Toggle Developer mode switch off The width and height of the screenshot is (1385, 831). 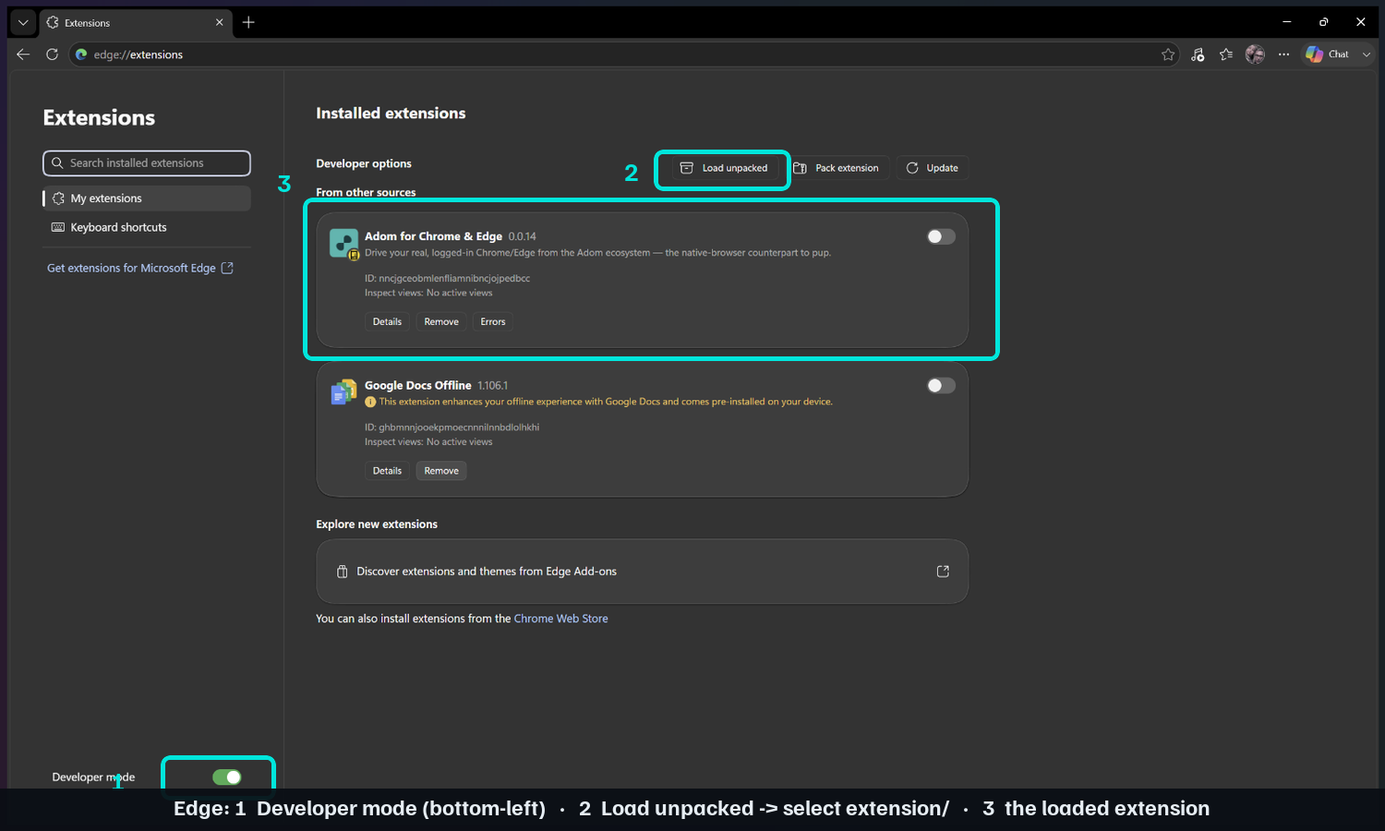(x=227, y=777)
